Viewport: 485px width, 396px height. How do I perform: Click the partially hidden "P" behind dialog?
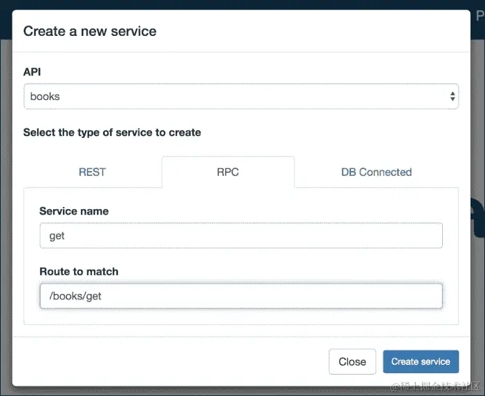tap(479, 15)
